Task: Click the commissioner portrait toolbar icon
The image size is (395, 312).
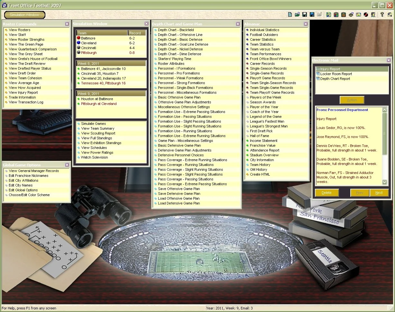Action: [373, 14]
